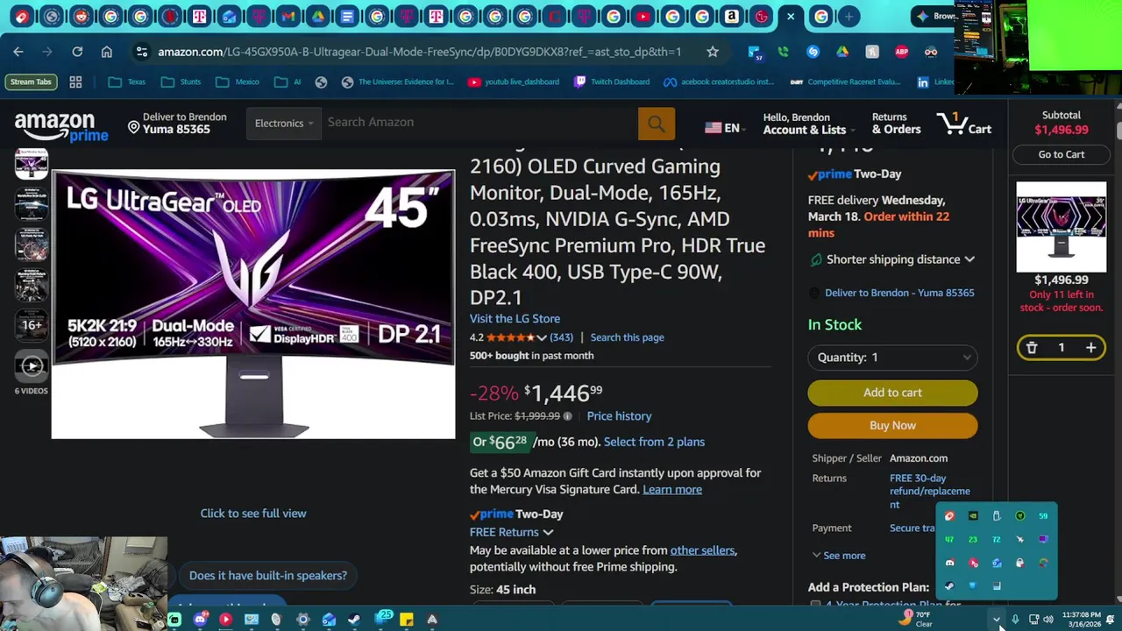Click the Amazon search magnifier button
Image resolution: width=1122 pixels, height=631 pixels.
tap(657, 124)
